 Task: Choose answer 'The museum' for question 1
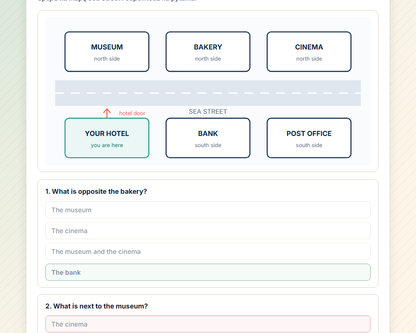(x=208, y=210)
